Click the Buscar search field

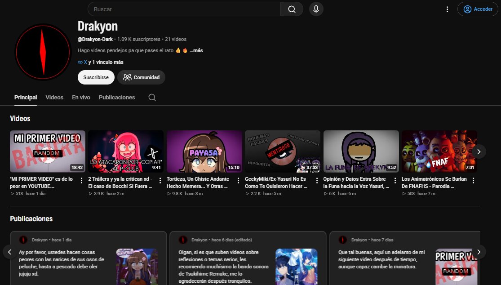(x=184, y=9)
